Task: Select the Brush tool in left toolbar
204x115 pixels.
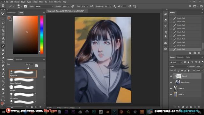Action: 3,46
